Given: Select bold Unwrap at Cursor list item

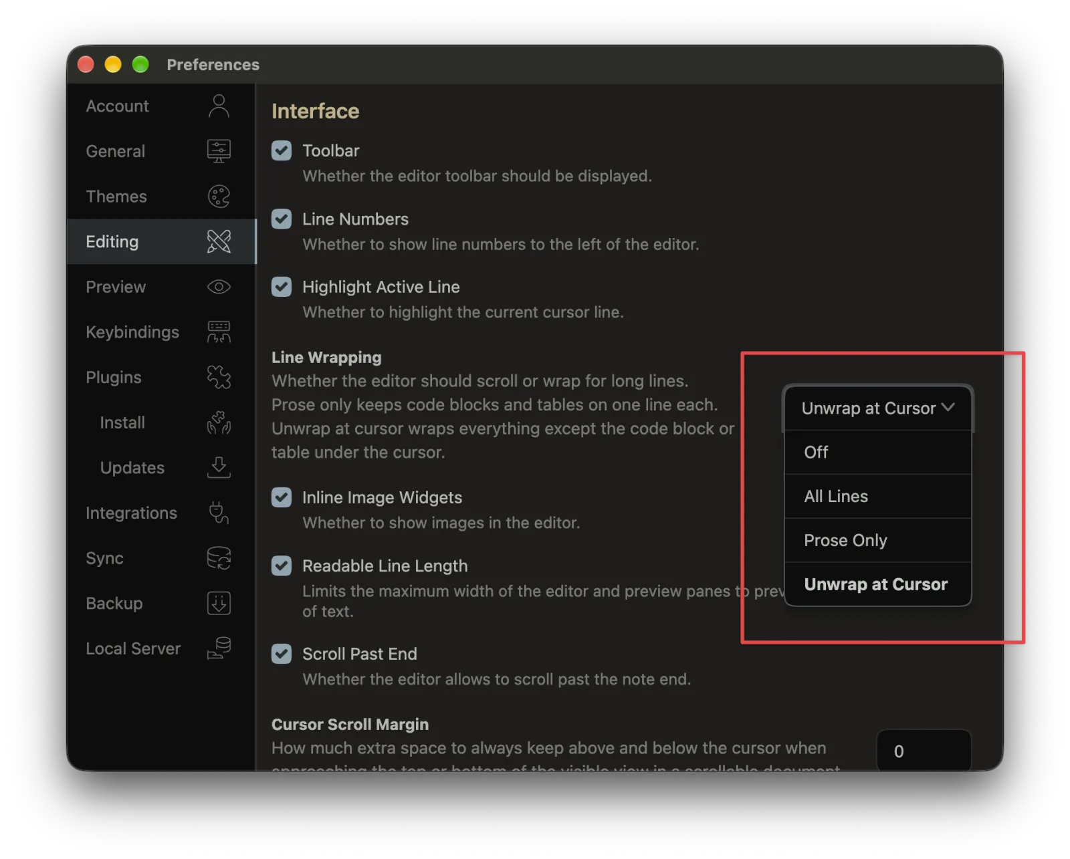Looking at the screenshot, I should click(x=877, y=584).
